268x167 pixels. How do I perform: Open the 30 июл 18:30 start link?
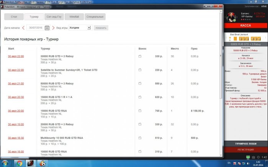(16, 138)
